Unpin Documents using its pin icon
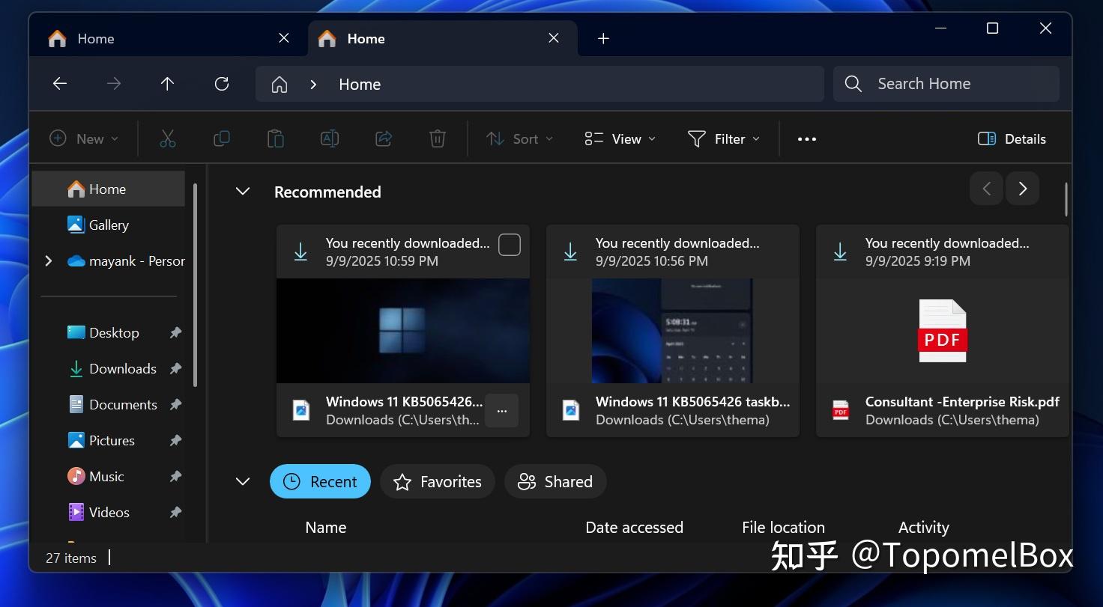The image size is (1103, 607). point(175,404)
